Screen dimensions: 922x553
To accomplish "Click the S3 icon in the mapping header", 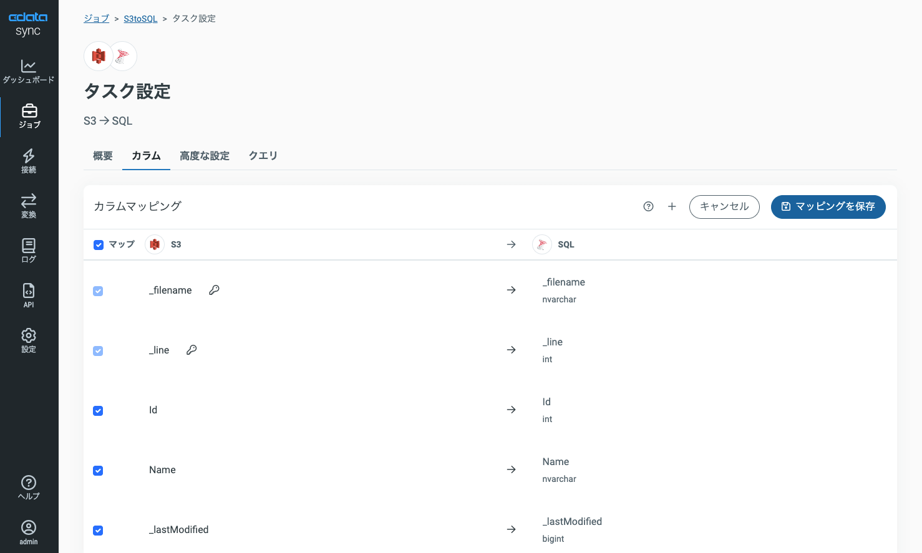I will coord(155,244).
